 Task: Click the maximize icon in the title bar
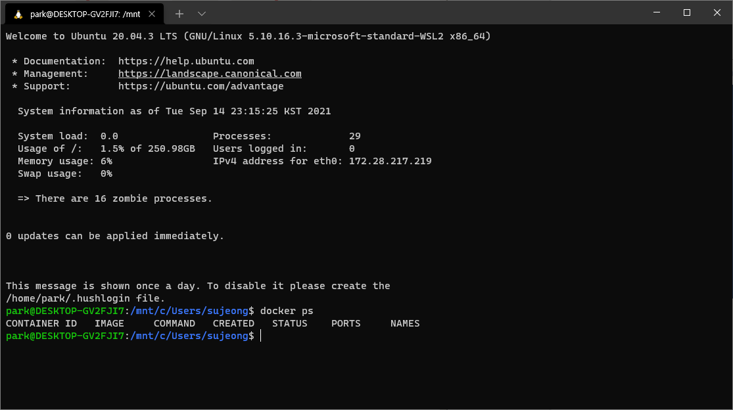coord(686,12)
